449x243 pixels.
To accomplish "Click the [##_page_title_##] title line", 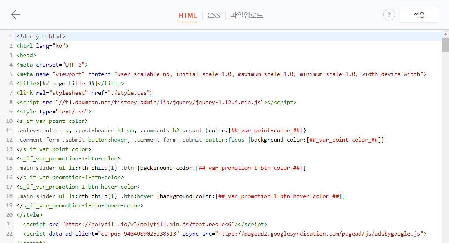I will [70, 83].
